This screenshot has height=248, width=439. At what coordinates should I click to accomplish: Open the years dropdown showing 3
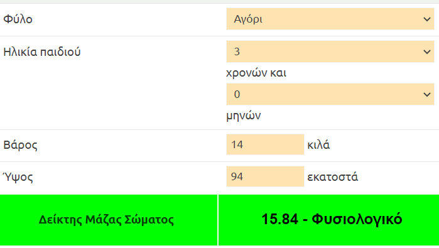(x=330, y=51)
